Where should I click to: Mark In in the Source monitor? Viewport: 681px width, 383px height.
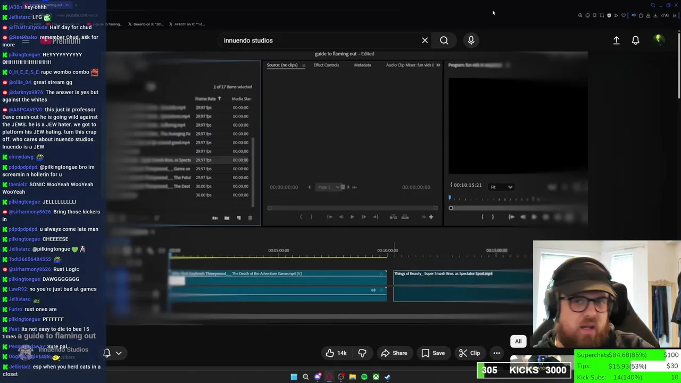(301, 217)
